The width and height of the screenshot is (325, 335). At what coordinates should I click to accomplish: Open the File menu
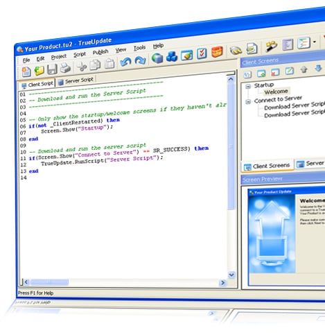coord(26,60)
